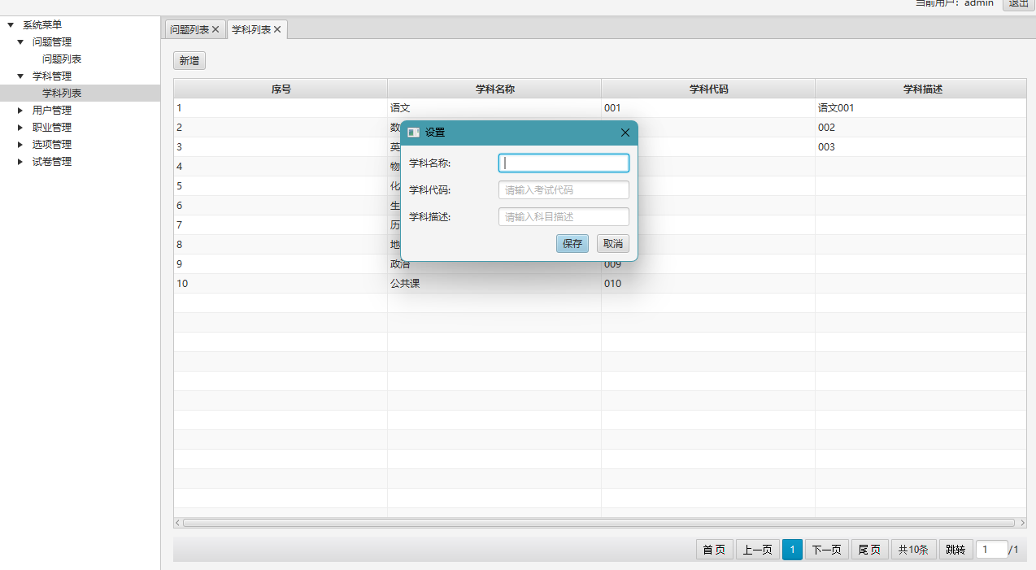Click the 新增 button
Image resolution: width=1036 pixels, height=570 pixels.
(189, 61)
